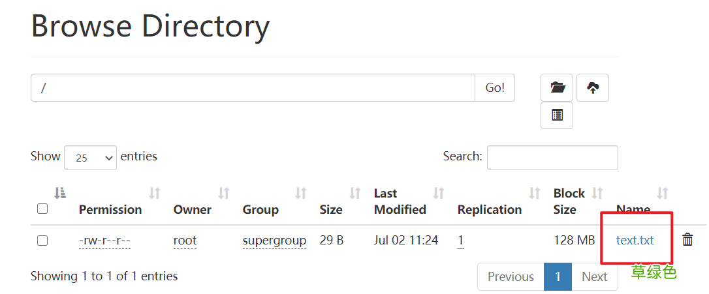Click the Next pagination button

(594, 276)
